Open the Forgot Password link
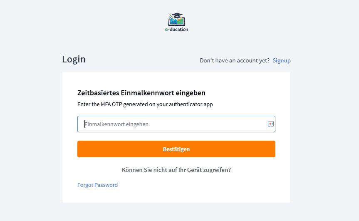Image resolution: width=359 pixels, height=221 pixels. point(97,185)
